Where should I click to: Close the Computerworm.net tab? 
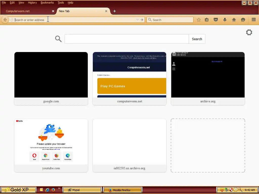click(x=53, y=11)
